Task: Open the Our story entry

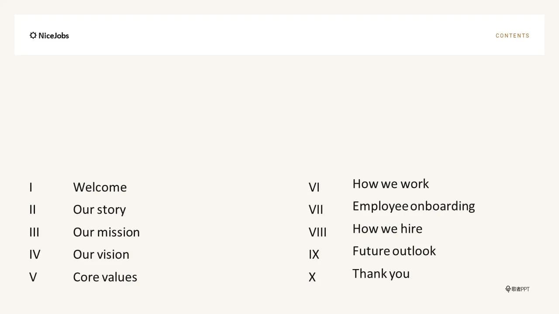Action: coord(100,210)
